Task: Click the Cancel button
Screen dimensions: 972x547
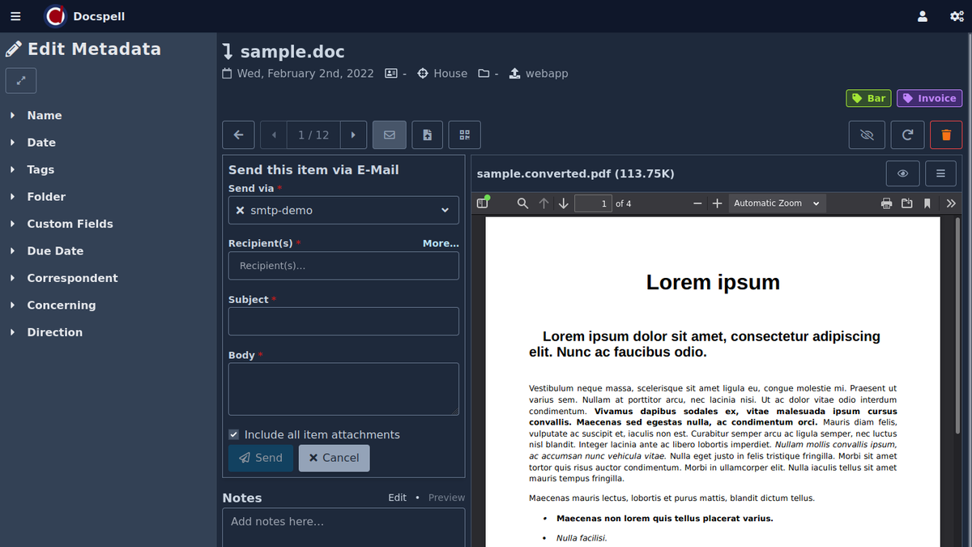Action: click(x=334, y=458)
